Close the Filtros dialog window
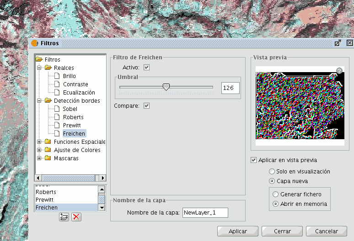Image resolution: width=354 pixels, height=241 pixels. click(350, 43)
